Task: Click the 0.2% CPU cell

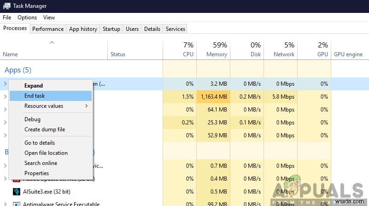Action: pyautogui.click(x=180, y=123)
